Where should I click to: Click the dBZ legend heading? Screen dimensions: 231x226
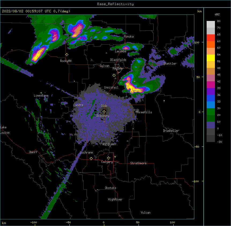(217, 14)
